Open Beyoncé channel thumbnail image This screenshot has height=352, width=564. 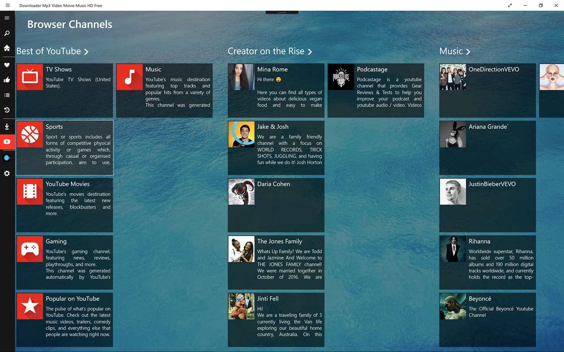coord(453,306)
